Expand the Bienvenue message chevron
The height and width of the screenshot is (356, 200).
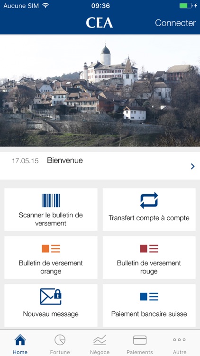point(193,167)
